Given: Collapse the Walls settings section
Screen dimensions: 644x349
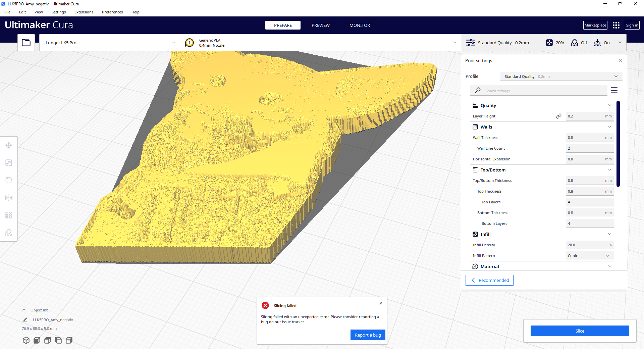Looking at the screenshot, I should [609, 127].
